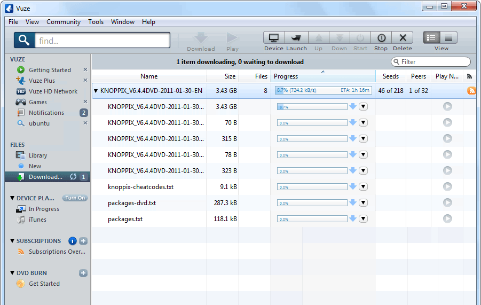The width and height of the screenshot is (481, 305).
Task: Open Notifications sidebar entry
Action: pos(46,113)
